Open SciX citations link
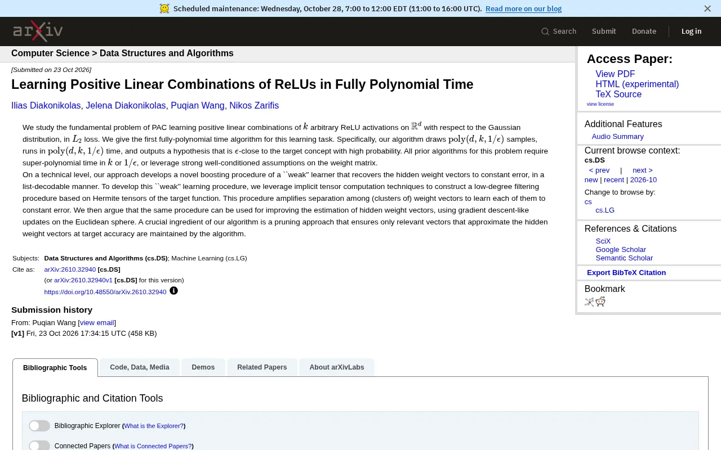Image resolution: width=721 pixels, height=450 pixels. point(603,241)
